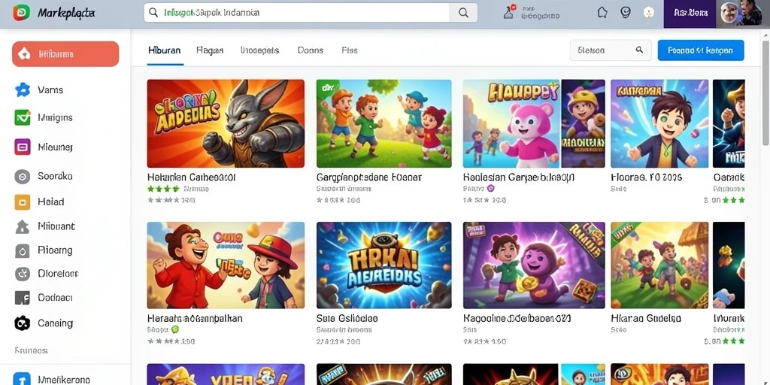Click the green star rating under Helanlan Caiheoaot

tap(163, 189)
